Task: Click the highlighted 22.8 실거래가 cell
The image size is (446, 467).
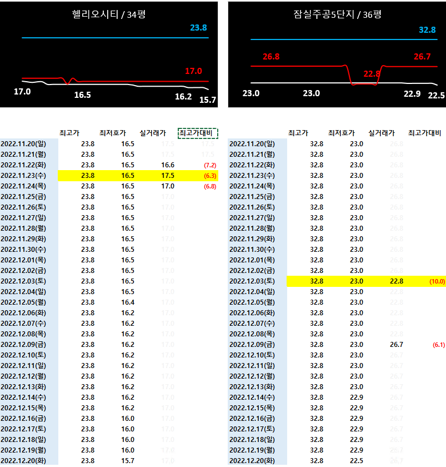Action: coord(397,281)
